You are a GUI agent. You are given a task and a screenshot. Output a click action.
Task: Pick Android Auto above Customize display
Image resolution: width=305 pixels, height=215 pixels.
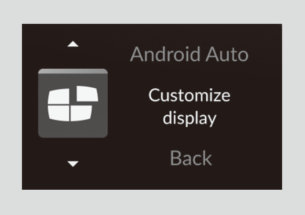189,54
